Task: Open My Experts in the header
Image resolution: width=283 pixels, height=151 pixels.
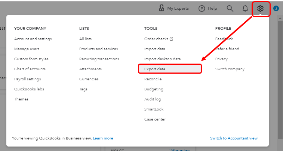Action: click(173, 8)
